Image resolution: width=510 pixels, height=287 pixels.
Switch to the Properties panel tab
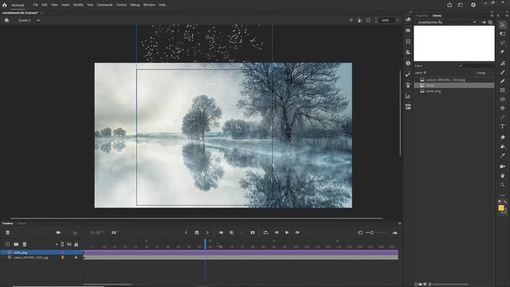tap(422, 16)
